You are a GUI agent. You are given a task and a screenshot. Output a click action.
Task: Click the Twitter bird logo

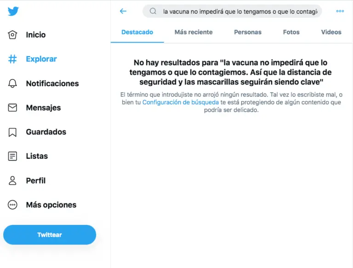coord(13,11)
